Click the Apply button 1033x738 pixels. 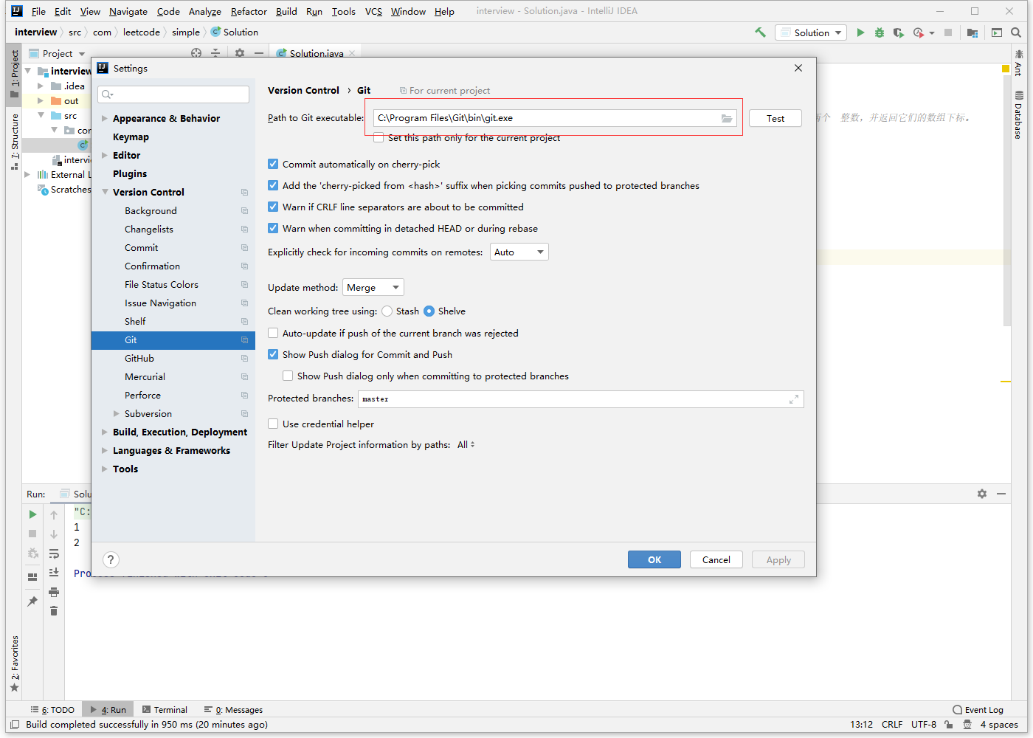(x=778, y=559)
